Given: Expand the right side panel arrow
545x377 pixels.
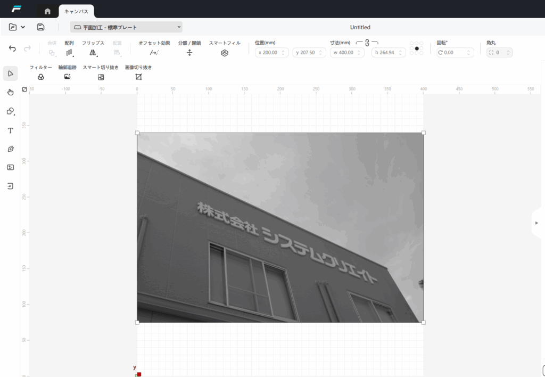Looking at the screenshot, I should click(x=536, y=223).
